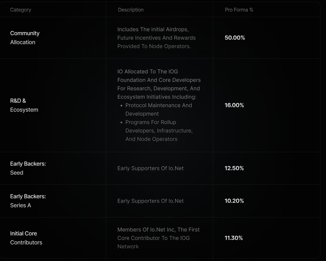Click the 50.00% value

235,38
